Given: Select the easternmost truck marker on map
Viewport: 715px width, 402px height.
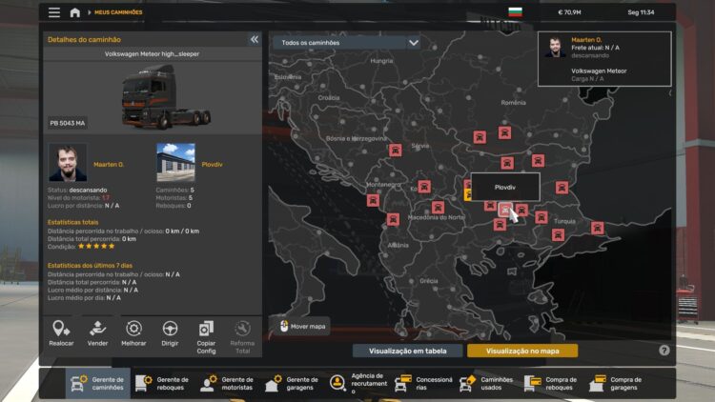Looking at the screenshot, I should point(598,228).
